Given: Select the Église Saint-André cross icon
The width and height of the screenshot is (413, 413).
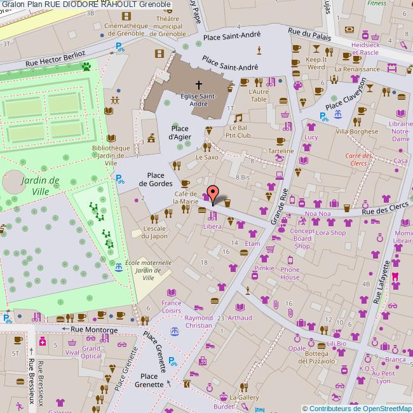Looking at the screenshot, I should coord(198,84).
